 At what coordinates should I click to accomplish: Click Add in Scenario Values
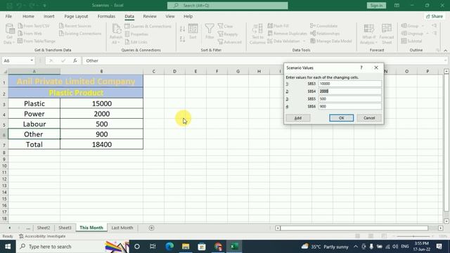pos(298,118)
